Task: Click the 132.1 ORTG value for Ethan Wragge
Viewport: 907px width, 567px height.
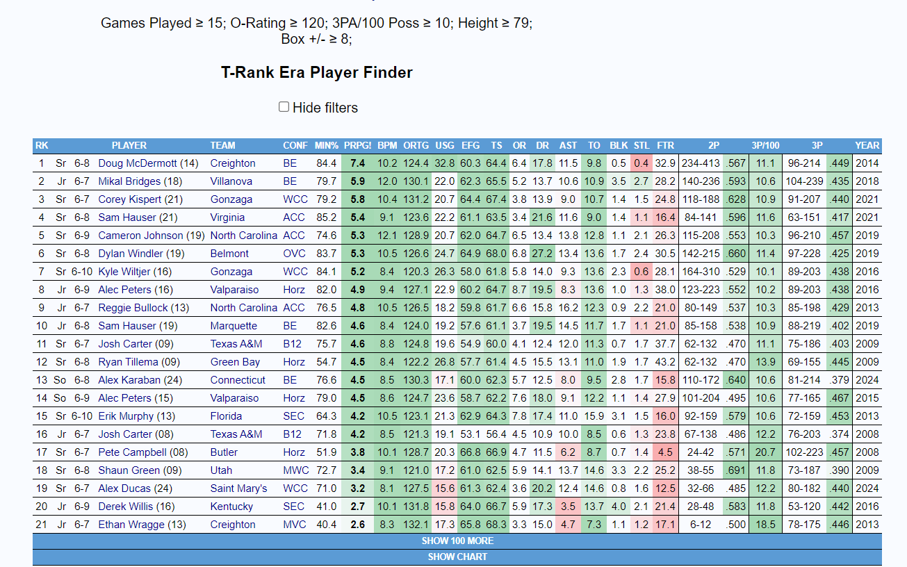Action: 416,525
